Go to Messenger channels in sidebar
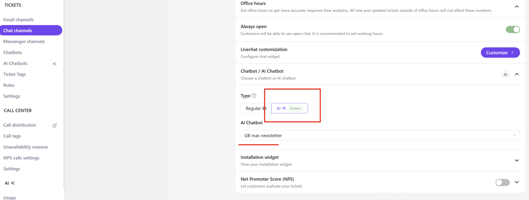529x200 pixels. (x=24, y=41)
